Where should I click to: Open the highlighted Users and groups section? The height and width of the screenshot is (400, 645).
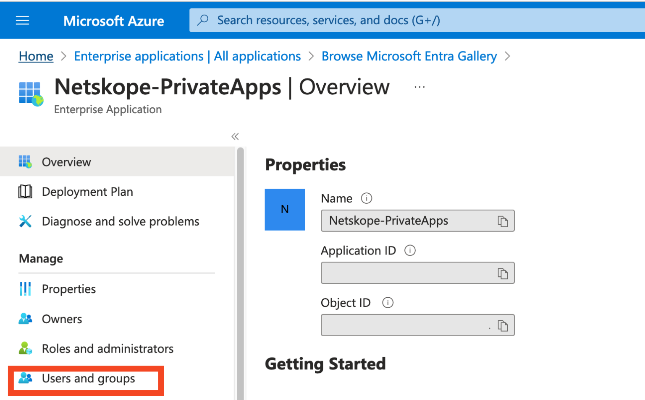pos(88,378)
